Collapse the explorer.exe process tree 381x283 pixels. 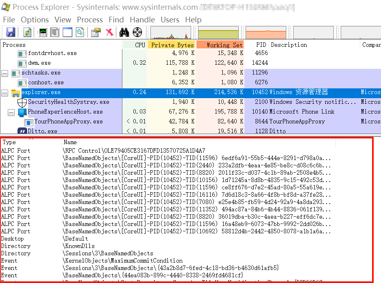tap(5, 92)
